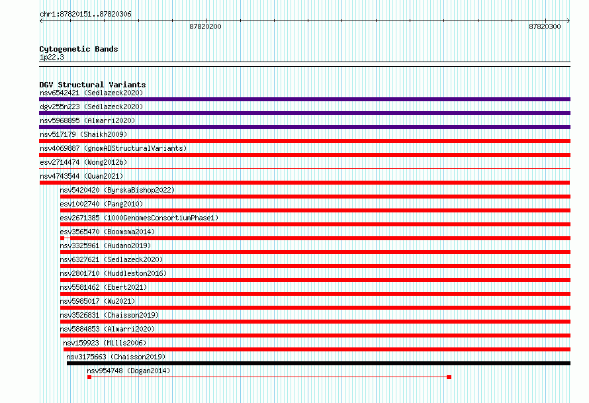The height and width of the screenshot is (403, 589).
Task: Click the red bar under esv3565470
Action: point(315,238)
